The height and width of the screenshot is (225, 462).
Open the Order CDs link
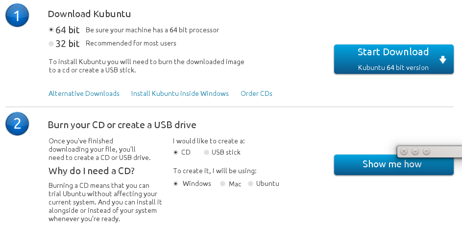tap(256, 93)
